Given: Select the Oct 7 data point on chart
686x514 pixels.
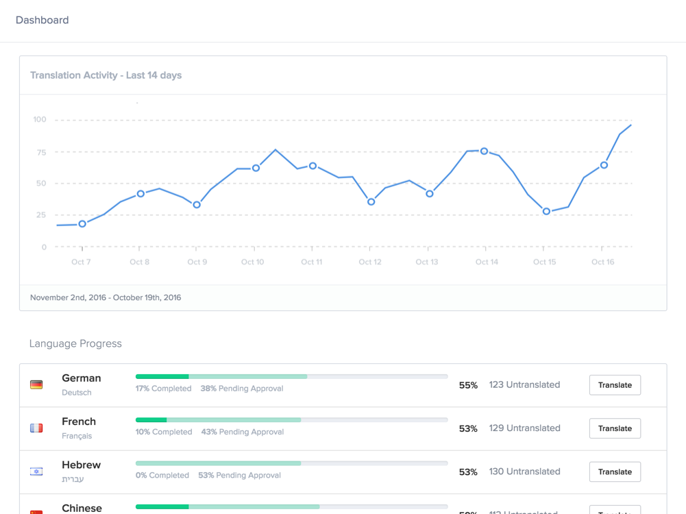Looking at the screenshot, I should click(x=82, y=224).
